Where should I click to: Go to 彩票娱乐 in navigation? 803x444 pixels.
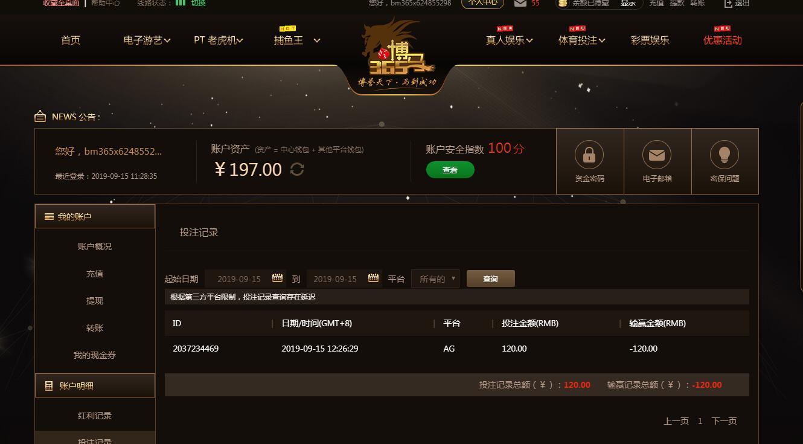point(650,40)
